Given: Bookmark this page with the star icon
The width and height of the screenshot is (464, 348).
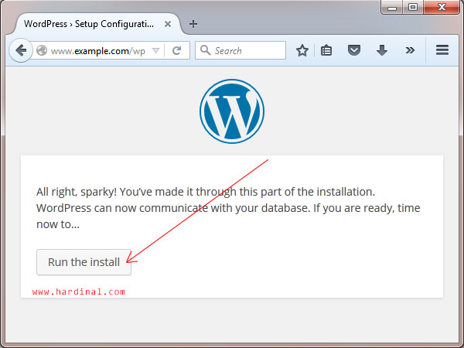Looking at the screenshot, I should (x=302, y=50).
